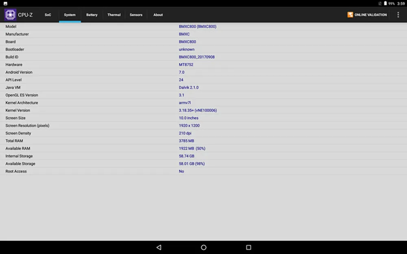The height and width of the screenshot is (254, 407).
Task: Open recent apps with square button
Action: click(248, 247)
